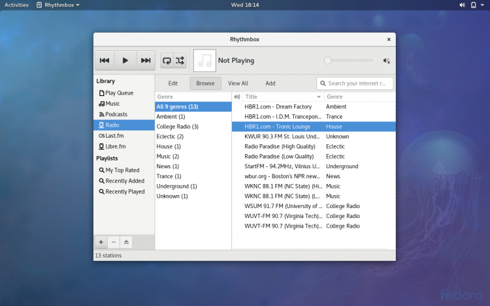Open the Rhythmbox application menu
Screen dimensions: 490x306
57,5
